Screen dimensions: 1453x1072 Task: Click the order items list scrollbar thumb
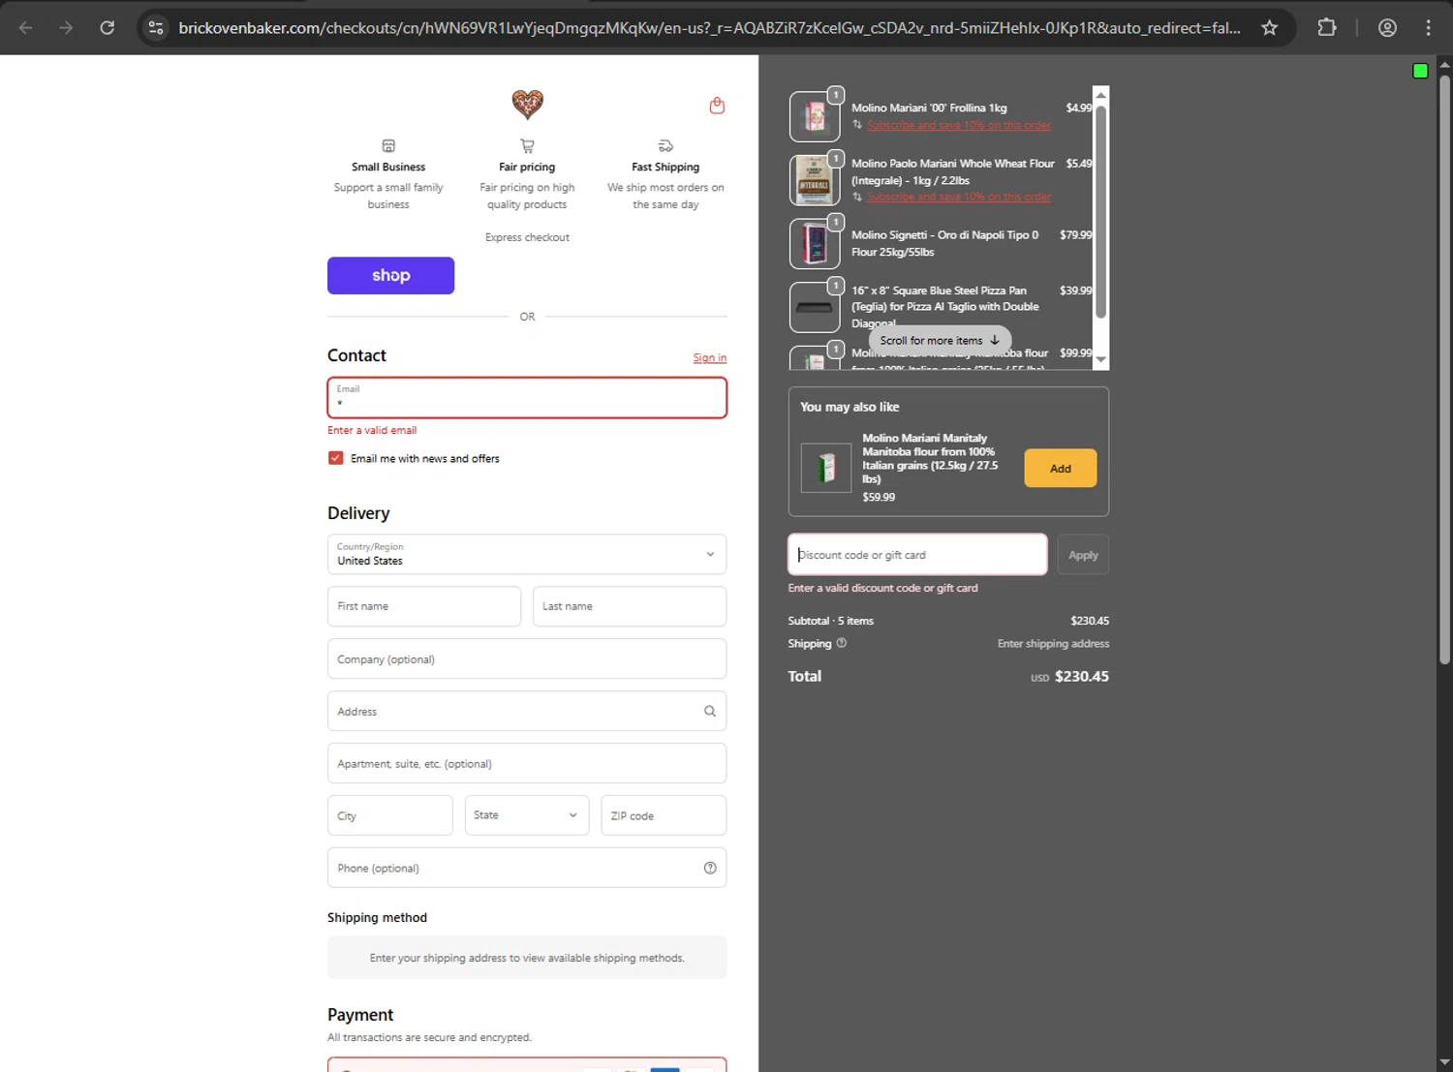(x=1100, y=211)
